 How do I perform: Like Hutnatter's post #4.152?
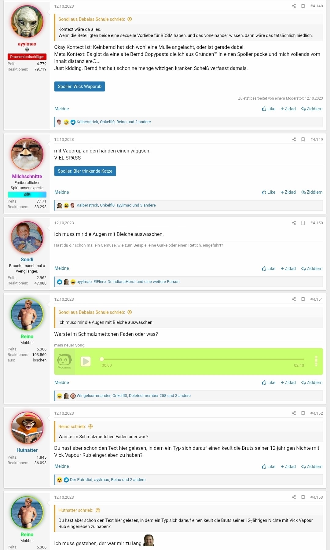(x=269, y=467)
